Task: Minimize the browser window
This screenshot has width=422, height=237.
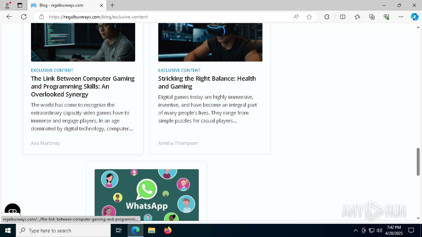Action: click(x=384, y=5)
